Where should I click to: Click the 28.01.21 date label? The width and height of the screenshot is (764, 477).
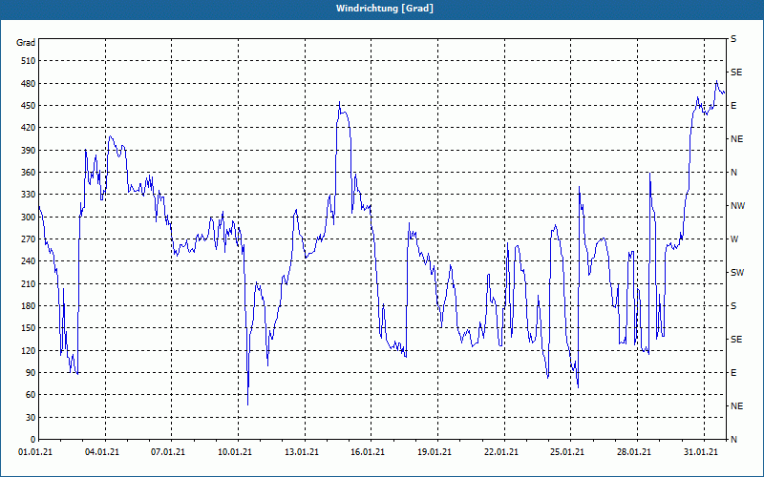634,452
